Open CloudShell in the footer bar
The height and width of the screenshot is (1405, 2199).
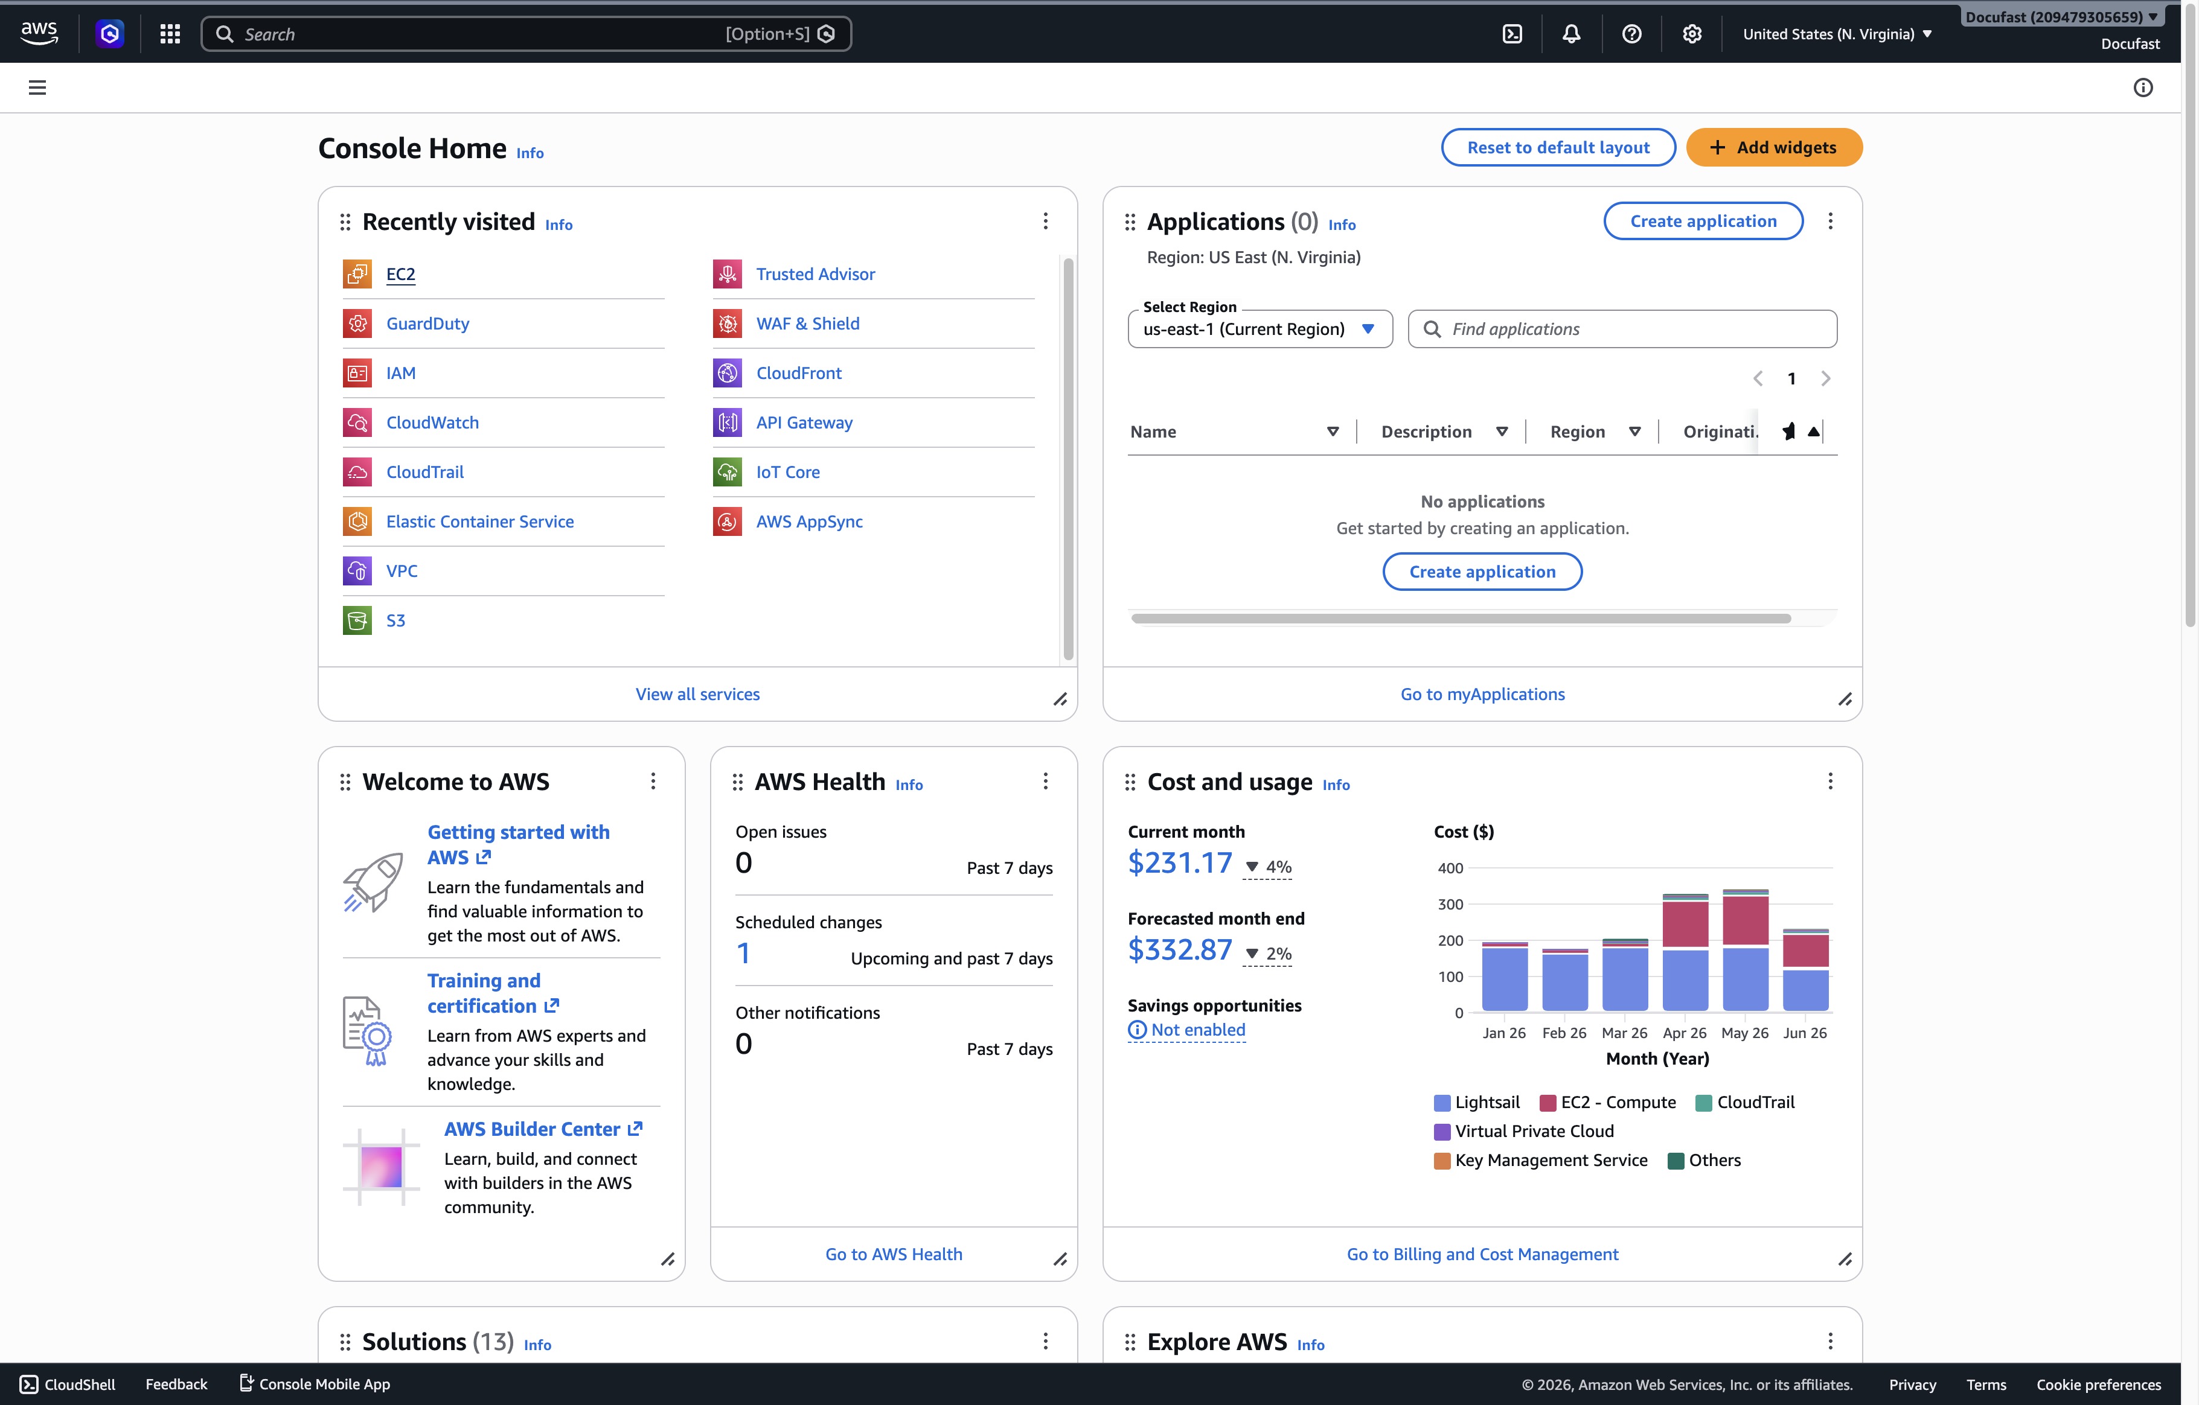click(68, 1384)
